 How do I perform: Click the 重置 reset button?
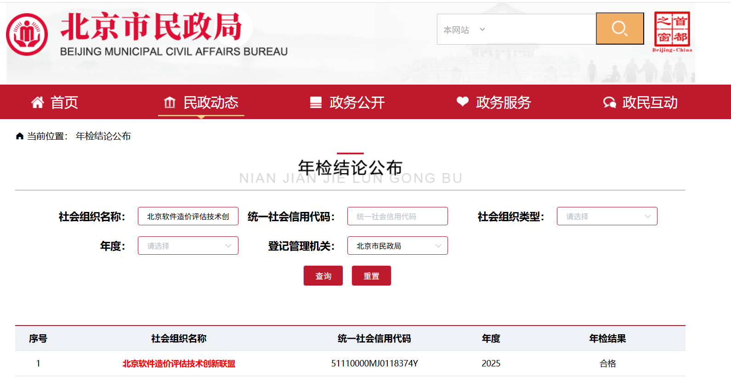[x=371, y=276]
